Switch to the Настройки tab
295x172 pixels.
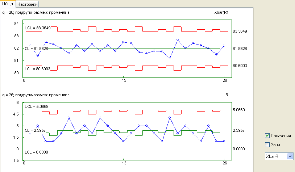[x=28, y=4]
